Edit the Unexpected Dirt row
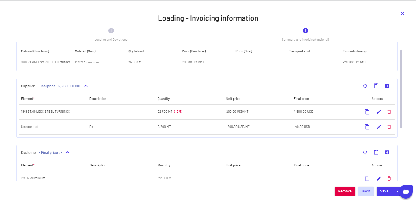This screenshot has width=416, height=202. pos(379,127)
